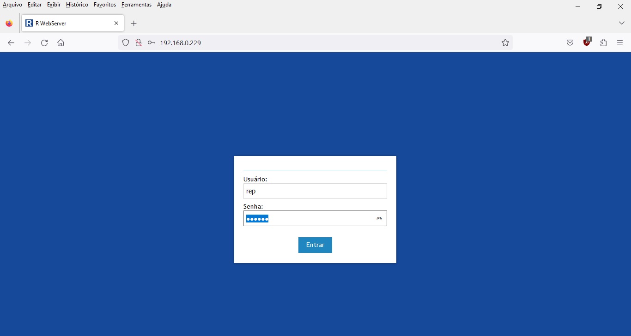
Task: Select the R WebServer tab
Action: [x=73, y=23]
